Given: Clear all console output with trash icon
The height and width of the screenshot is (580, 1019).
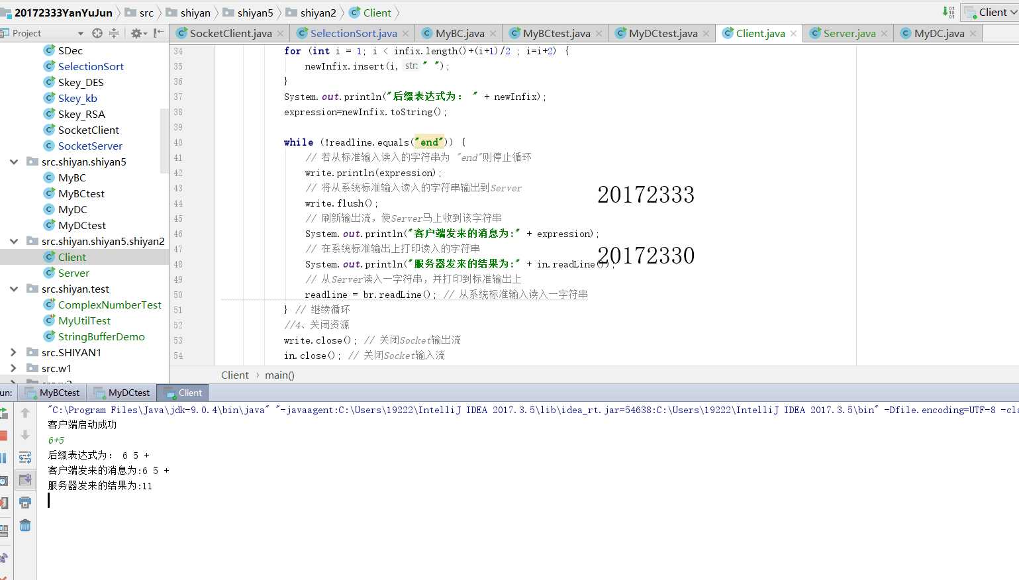Looking at the screenshot, I should coord(25,526).
